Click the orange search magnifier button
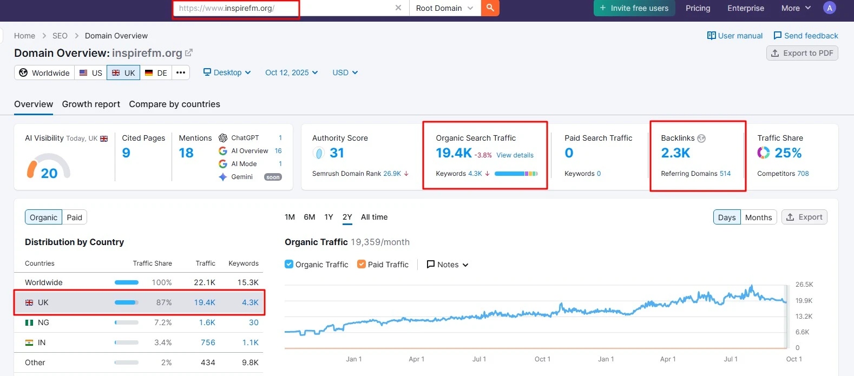 tap(490, 8)
